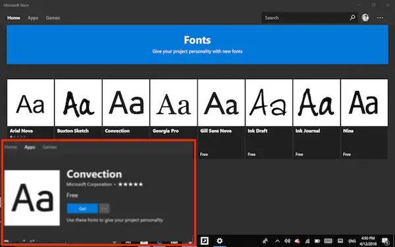Open the Fonts banner
This screenshot has height=247, width=395.
click(197, 45)
